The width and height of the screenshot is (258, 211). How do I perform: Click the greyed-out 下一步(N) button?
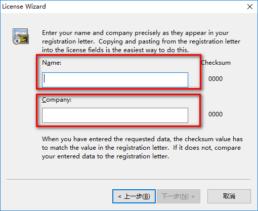coord(179,196)
